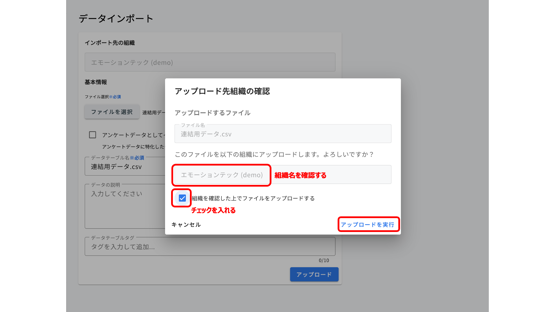Click the red チェックを入れる annotation
Screen dimensions: 555x312
pyautogui.click(x=213, y=210)
